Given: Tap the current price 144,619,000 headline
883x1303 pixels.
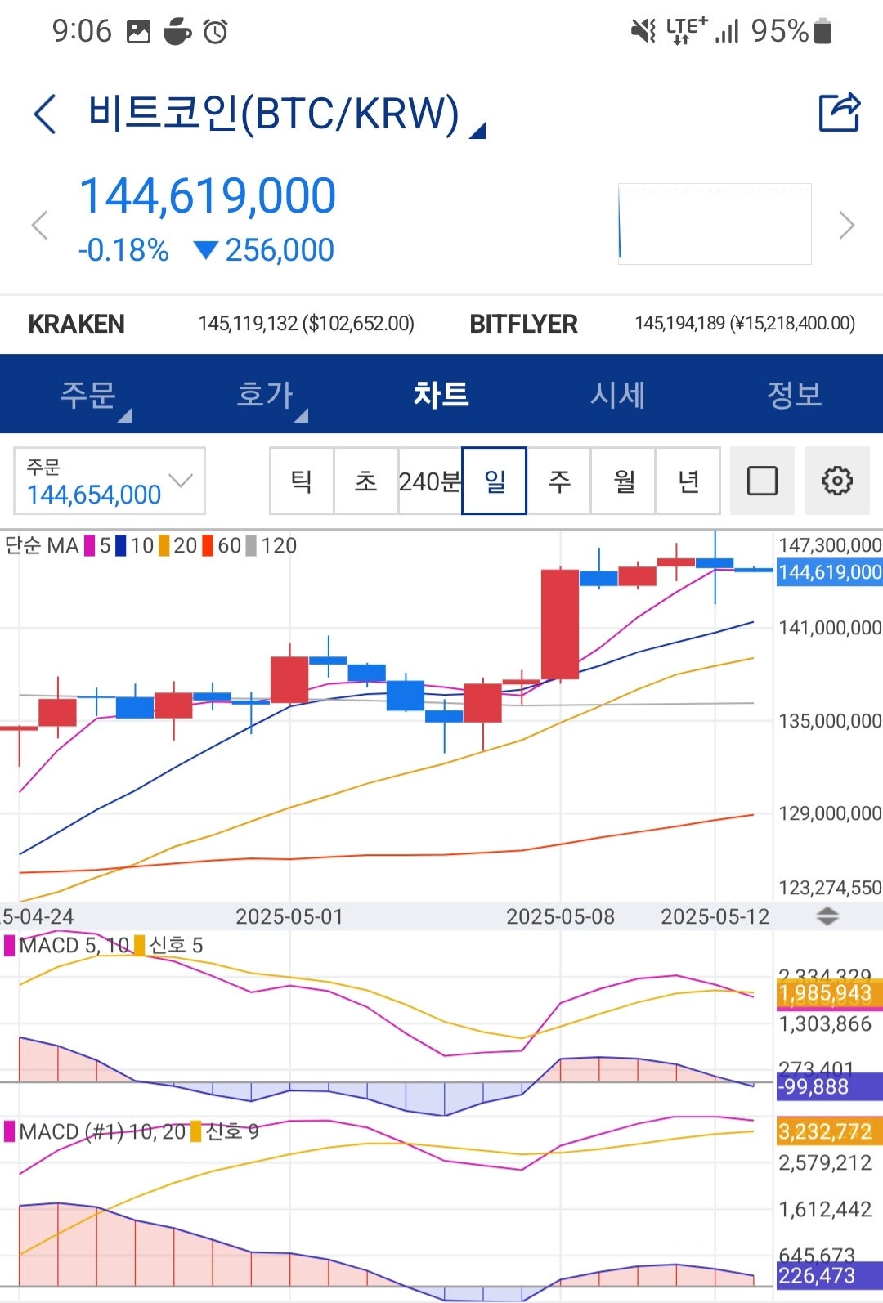Looking at the screenshot, I should click(x=208, y=196).
